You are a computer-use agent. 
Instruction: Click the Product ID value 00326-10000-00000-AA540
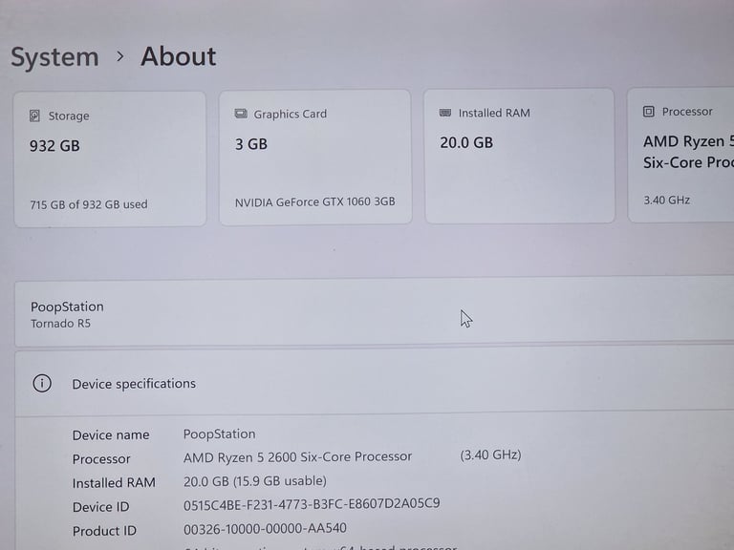coord(265,528)
